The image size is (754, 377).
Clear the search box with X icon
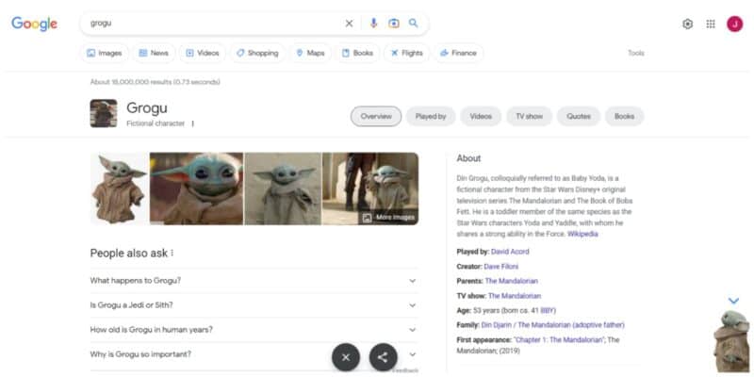(349, 23)
